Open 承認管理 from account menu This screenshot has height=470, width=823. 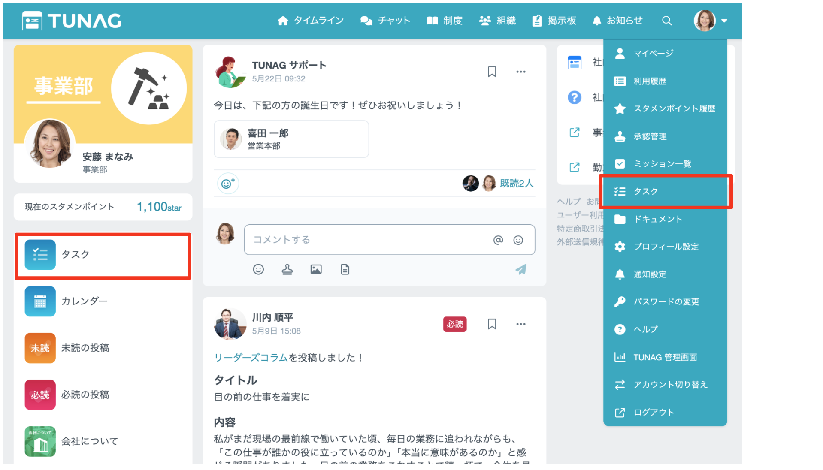click(665, 136)
